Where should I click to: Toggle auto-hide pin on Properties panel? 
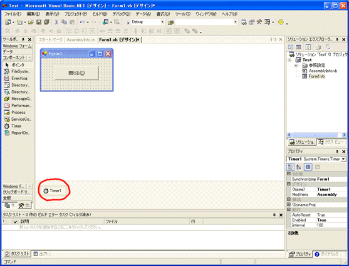(337, 151)
